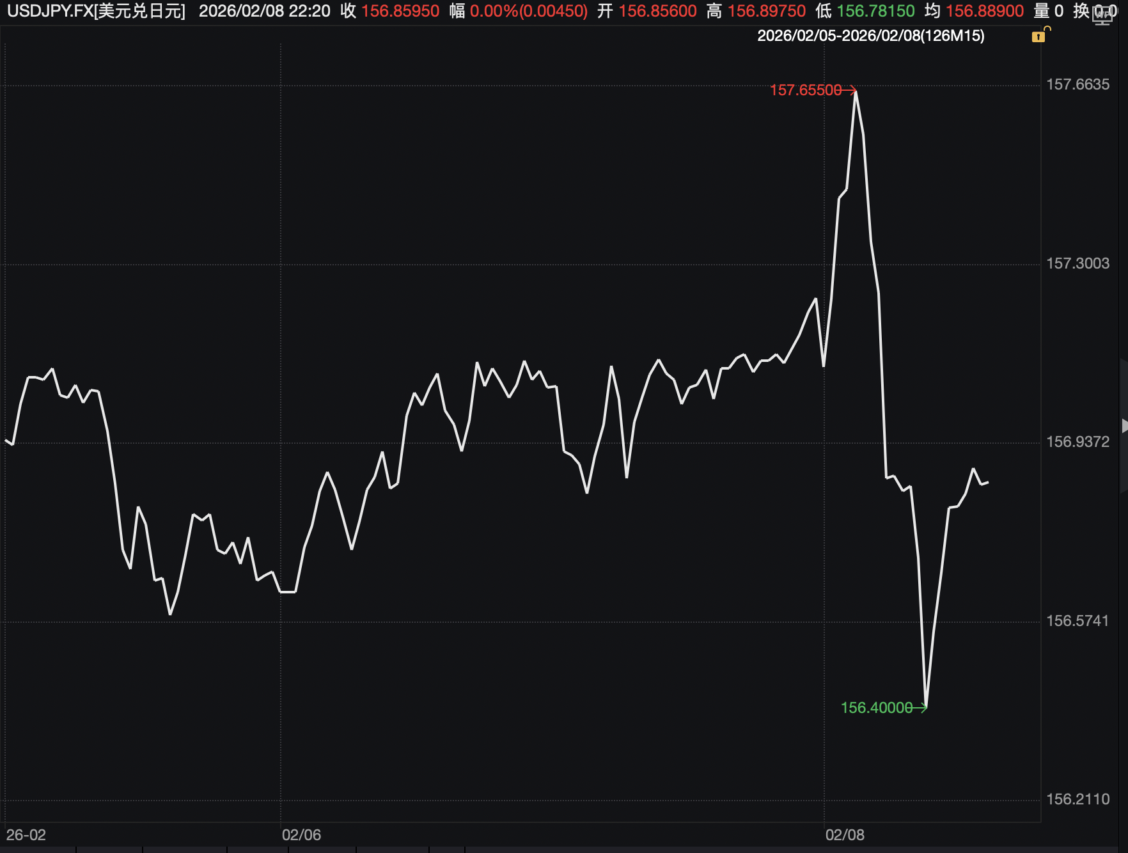Click the 157.3003 price axis label
The width and height of the screenshot is (1128, 853).
point(1077,263)
